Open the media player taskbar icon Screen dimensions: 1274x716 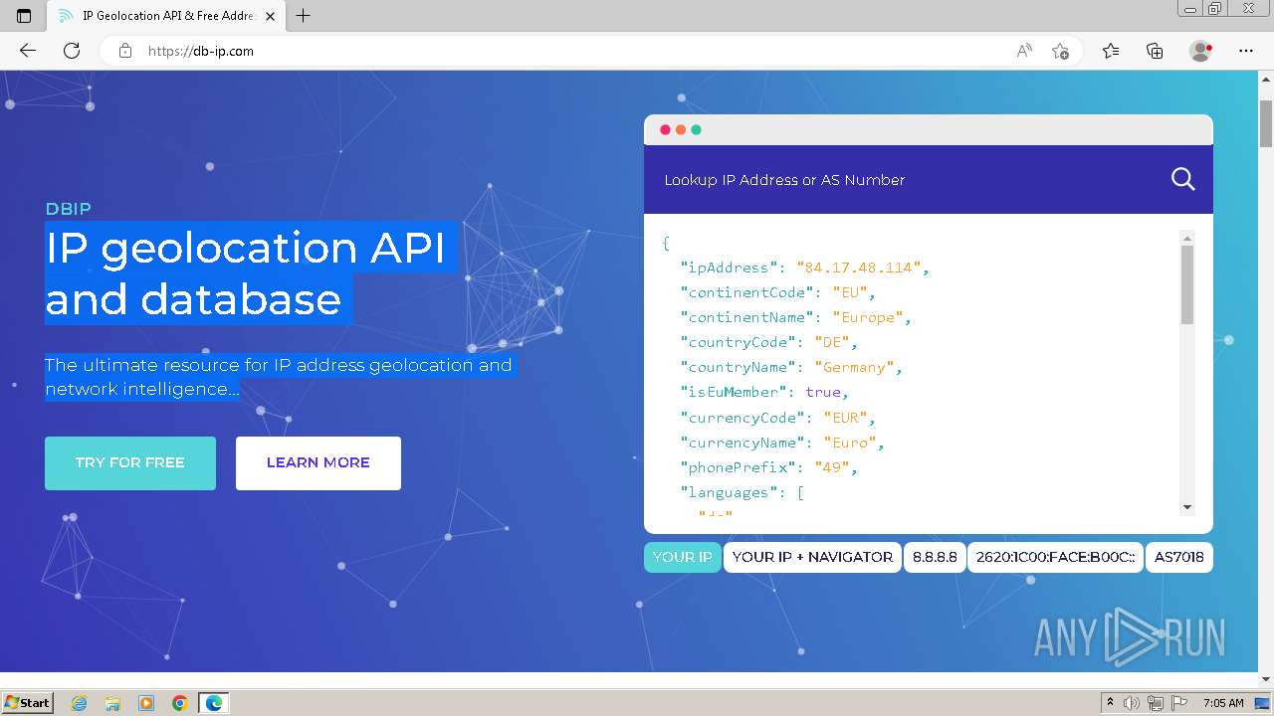pos(146,703)
